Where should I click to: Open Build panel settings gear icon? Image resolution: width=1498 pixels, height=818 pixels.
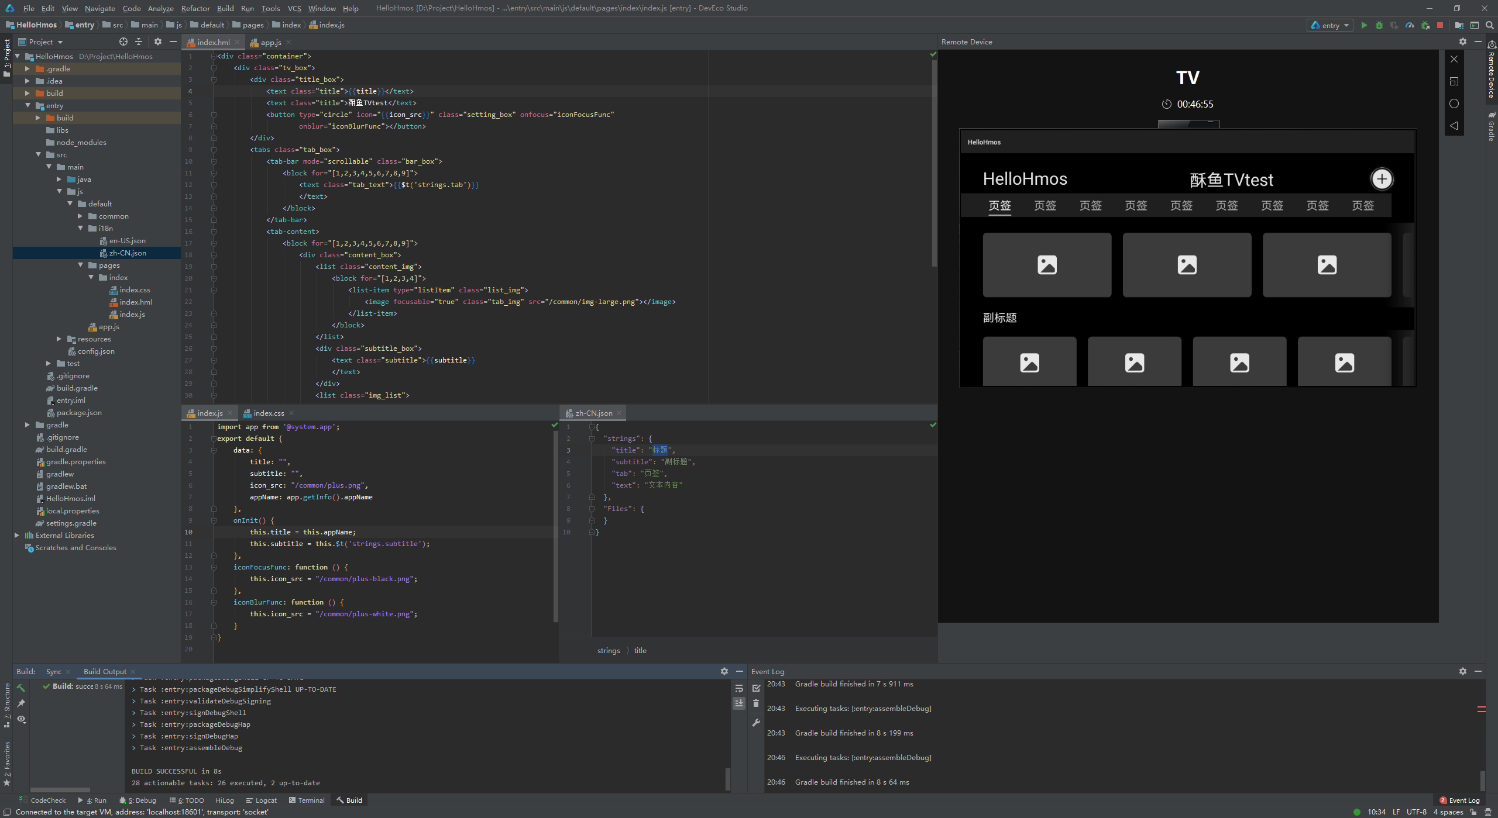pos(724,671)
